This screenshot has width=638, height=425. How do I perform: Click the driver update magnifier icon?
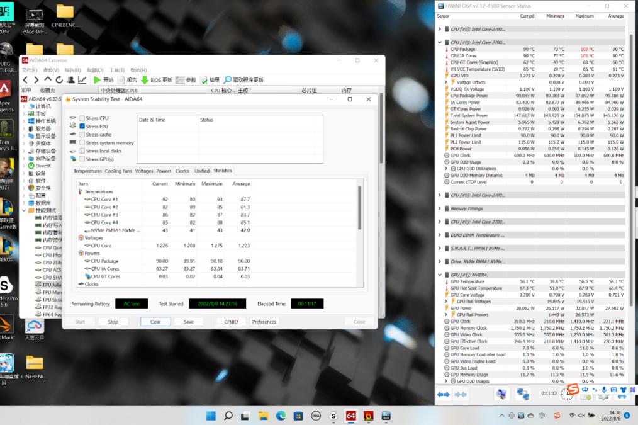click(x=228, y=80)
